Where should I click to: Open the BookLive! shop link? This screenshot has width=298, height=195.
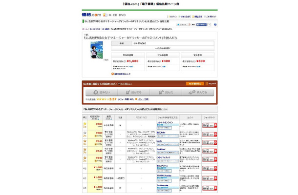(x=161, y=149)
